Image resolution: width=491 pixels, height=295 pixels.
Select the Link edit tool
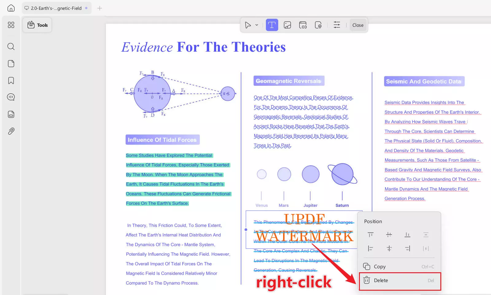[303, 25]
